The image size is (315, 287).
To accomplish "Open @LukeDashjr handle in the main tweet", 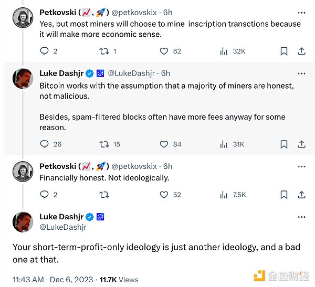I will 63,227.
